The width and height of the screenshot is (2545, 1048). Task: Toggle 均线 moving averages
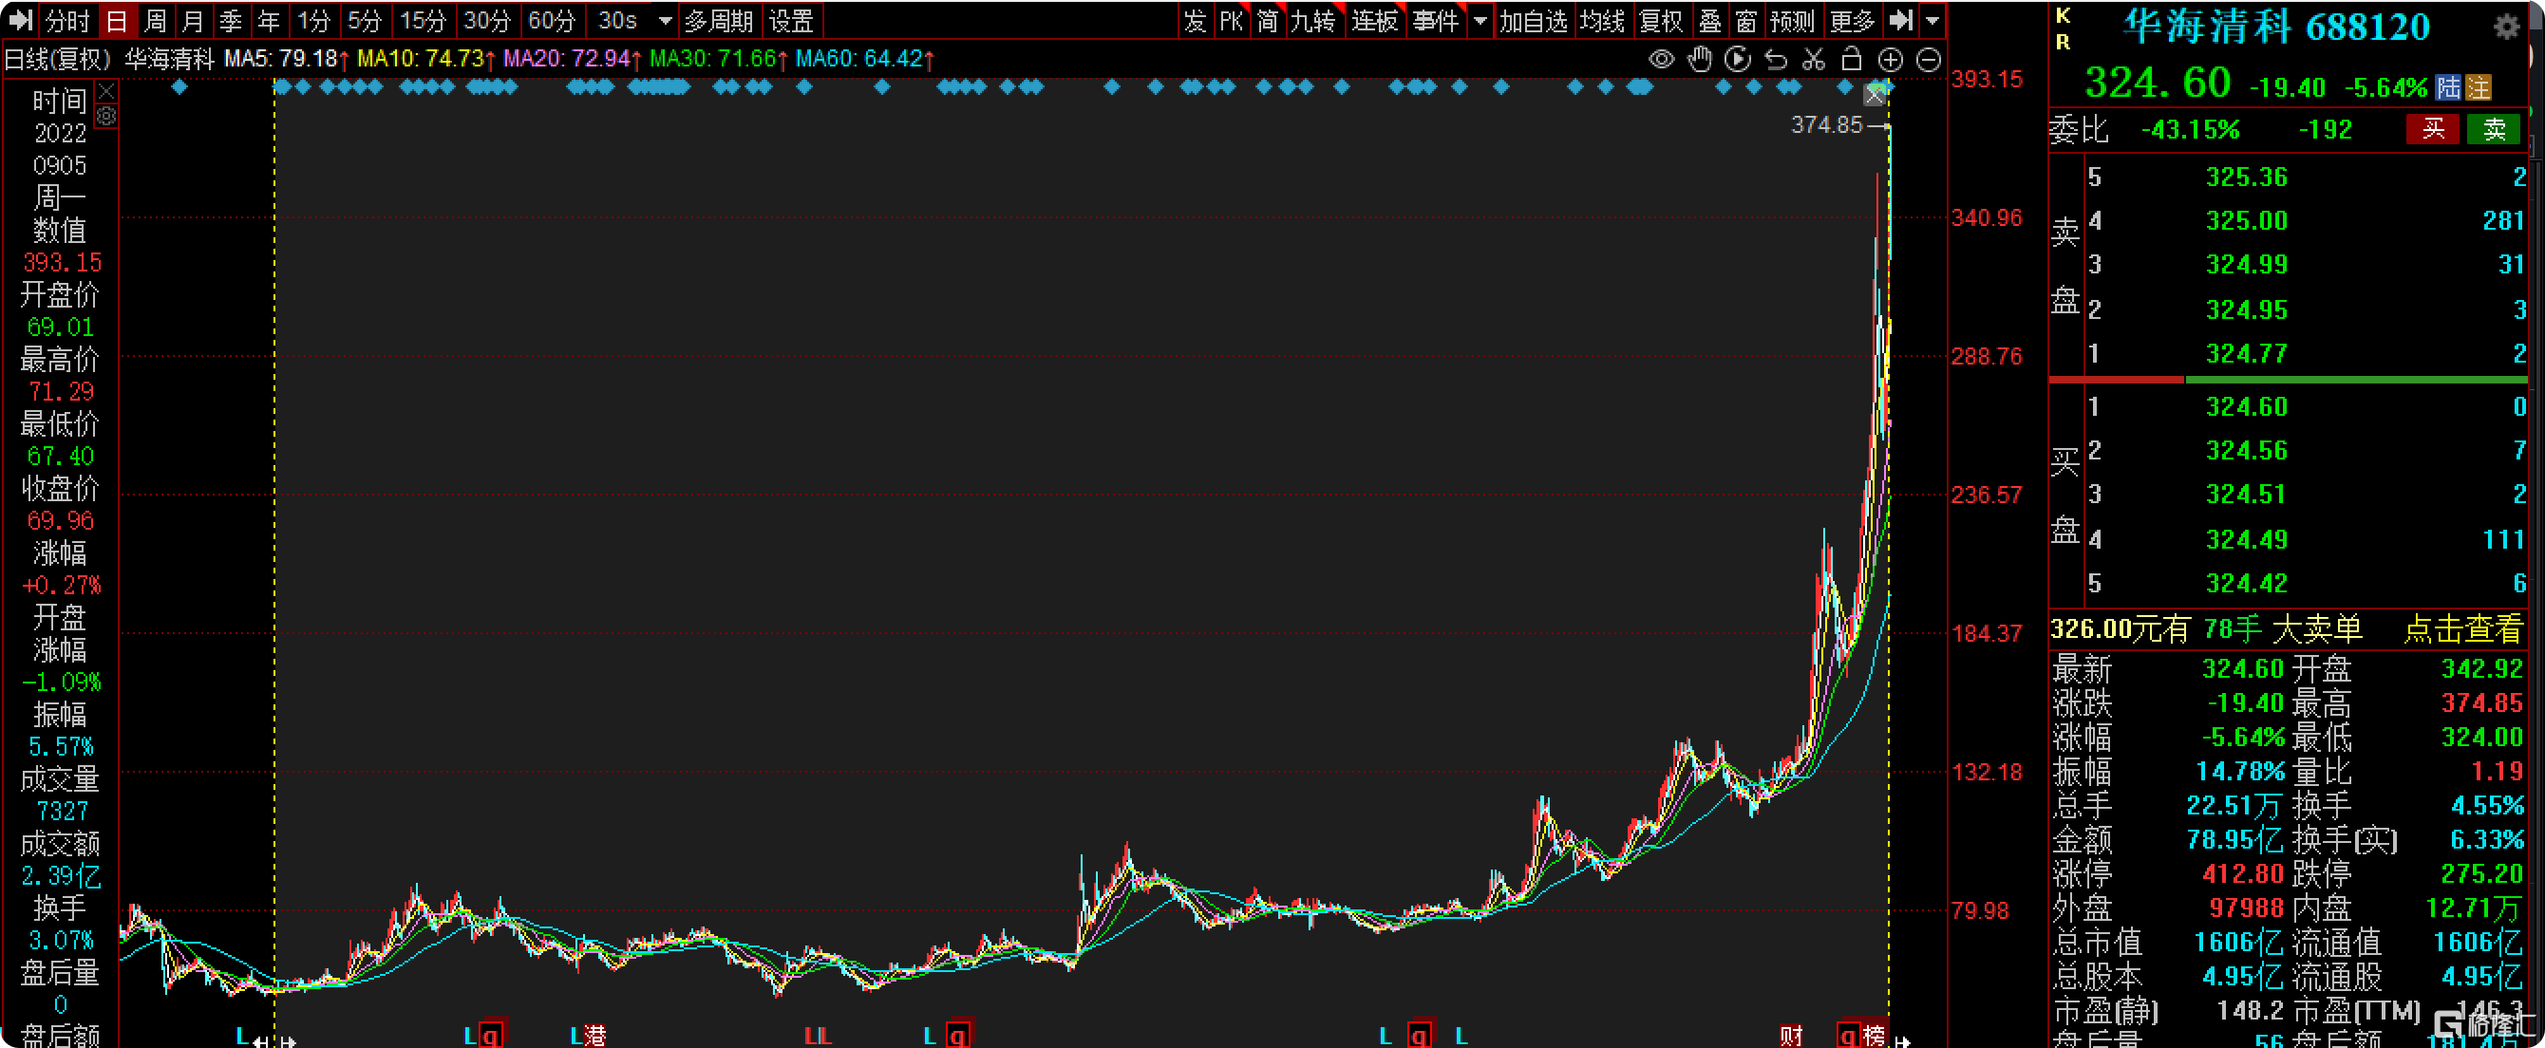point(1602,21)
